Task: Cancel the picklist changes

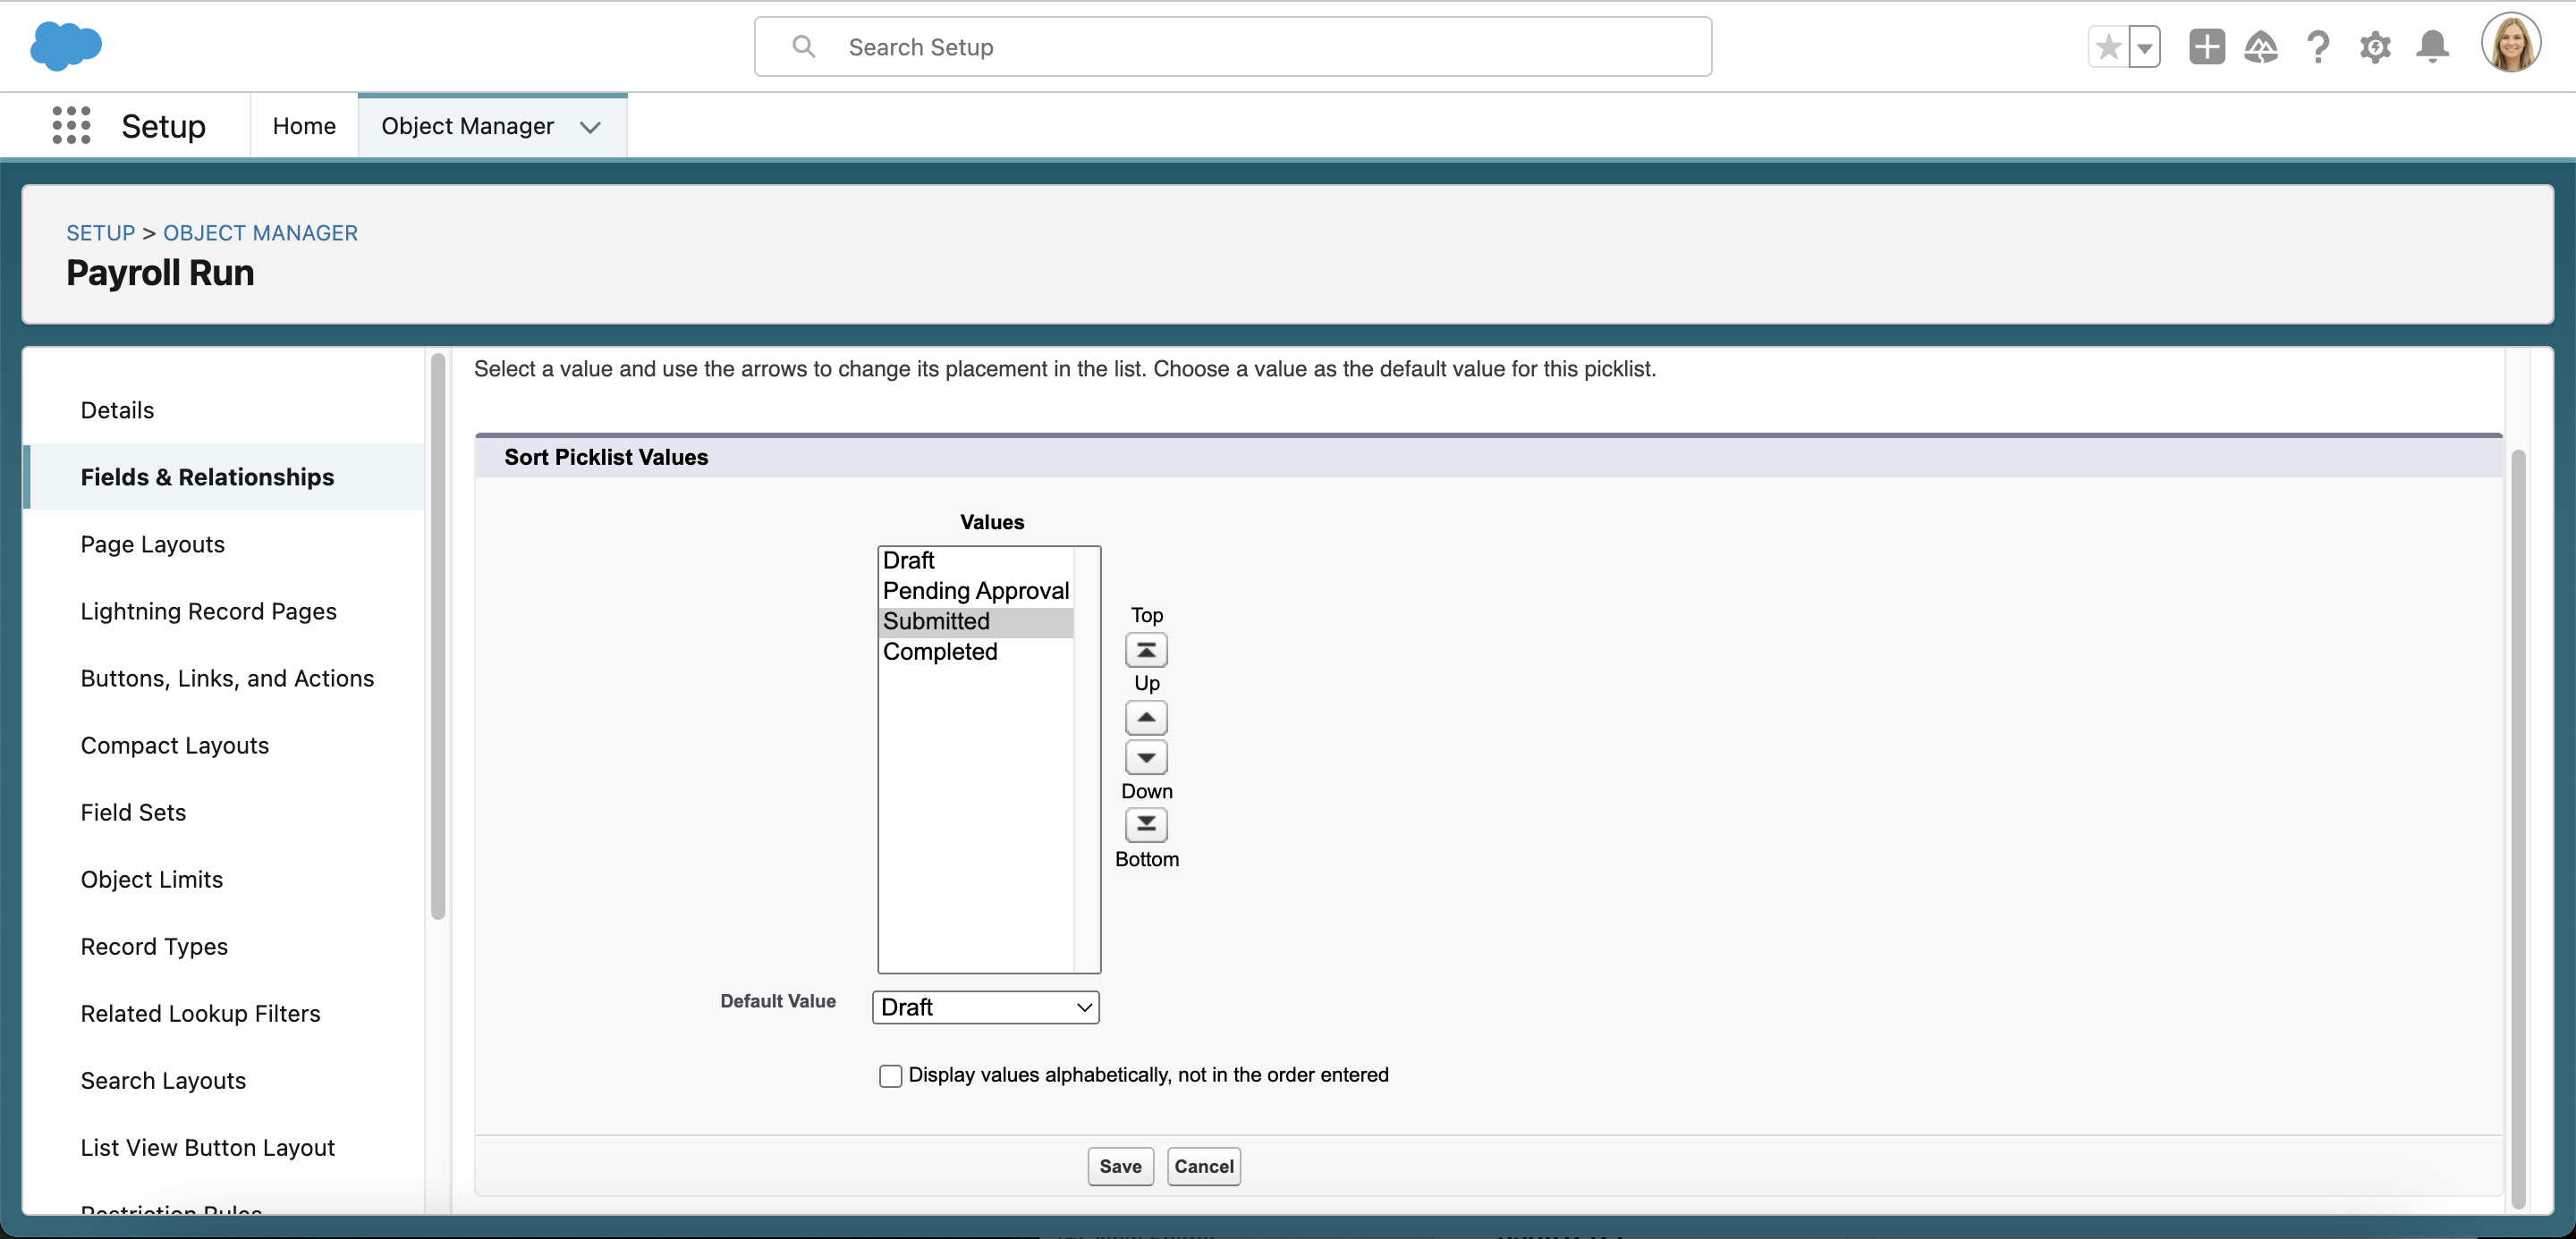Action: [1203, 1166]
